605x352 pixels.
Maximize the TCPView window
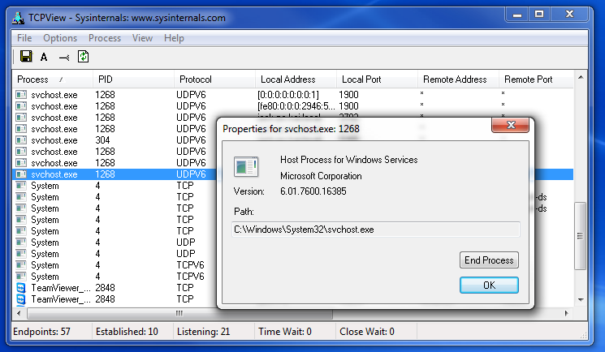tap(539, 15)
